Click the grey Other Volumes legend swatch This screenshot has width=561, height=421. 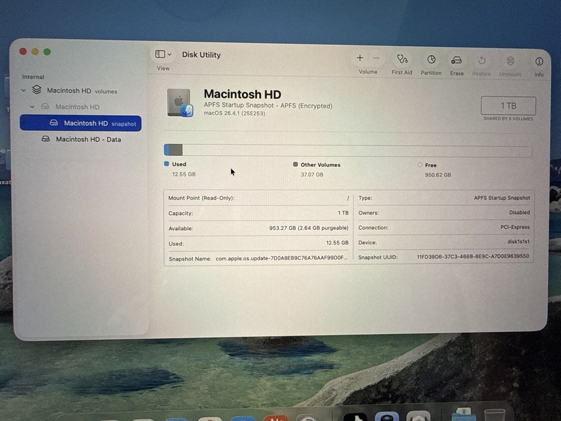click(x=295, y=164)
